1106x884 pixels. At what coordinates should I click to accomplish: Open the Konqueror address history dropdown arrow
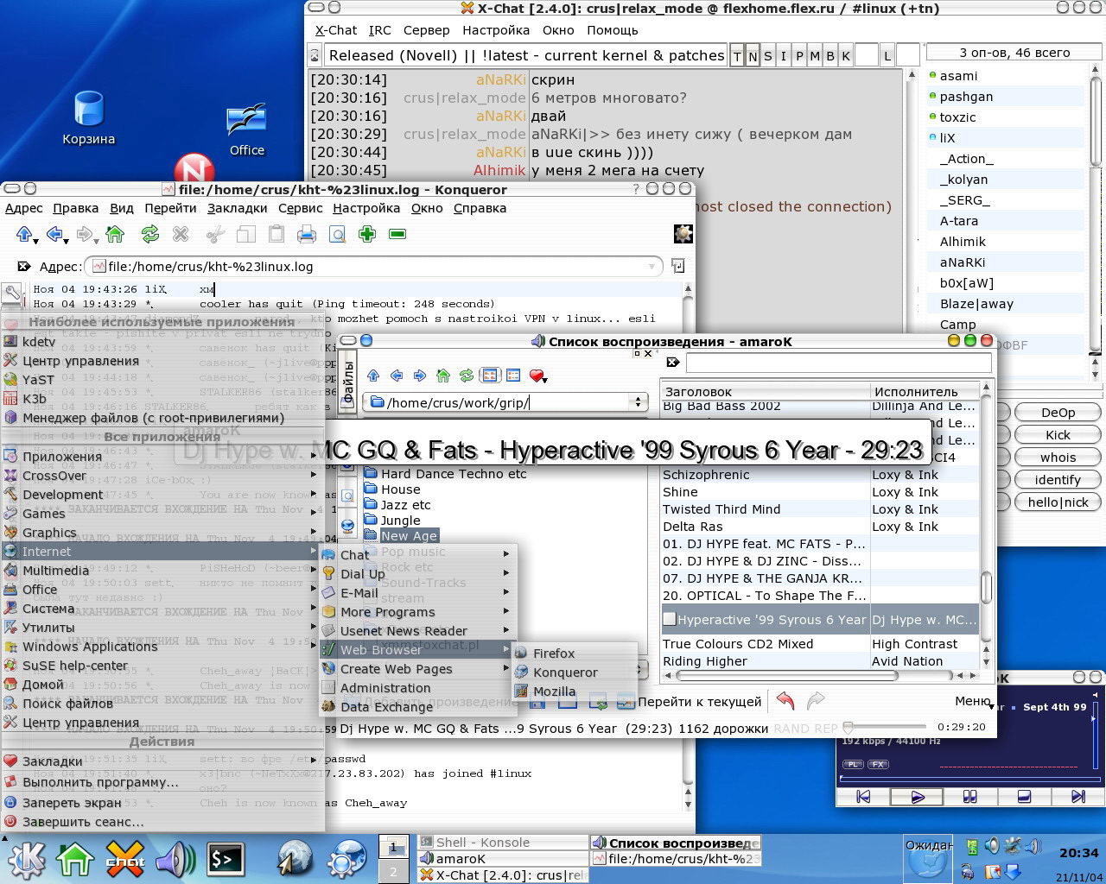(x=652, y=267)
